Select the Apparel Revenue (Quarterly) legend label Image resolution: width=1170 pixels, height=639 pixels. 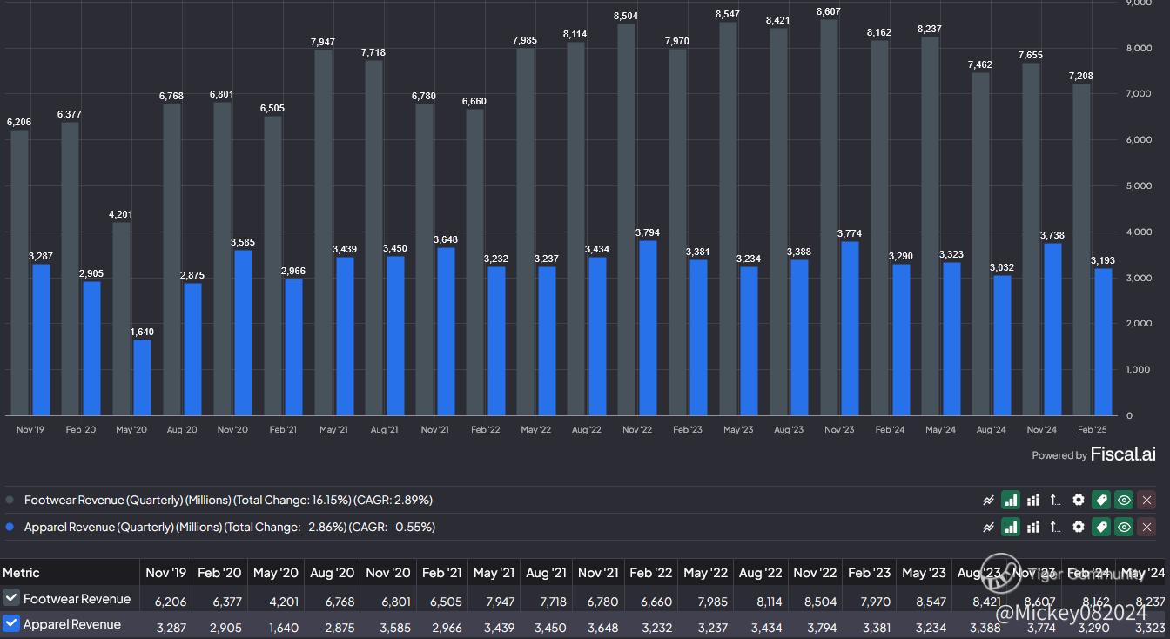pyautogui.click(x=230, y=527)
